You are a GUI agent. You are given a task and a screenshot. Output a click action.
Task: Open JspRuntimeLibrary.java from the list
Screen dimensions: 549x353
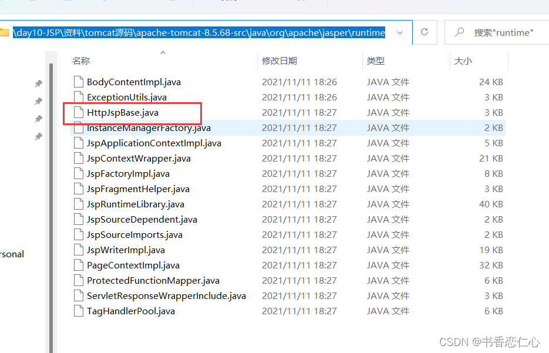136,204
